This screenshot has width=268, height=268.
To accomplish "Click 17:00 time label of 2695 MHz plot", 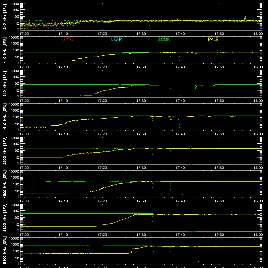I will pos(24,168).
